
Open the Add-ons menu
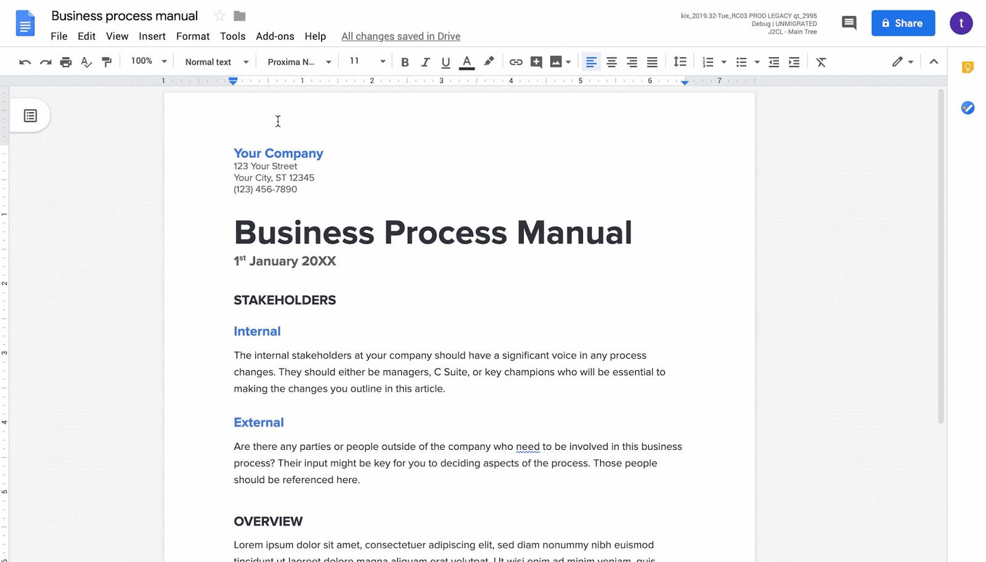coord(275,36)
